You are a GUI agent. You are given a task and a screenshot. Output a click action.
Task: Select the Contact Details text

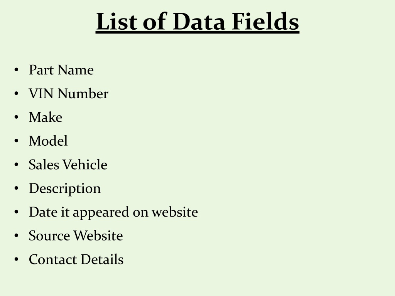point(76,259)
